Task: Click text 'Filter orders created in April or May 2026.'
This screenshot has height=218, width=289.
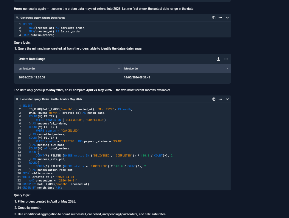Action: tap(47, 201)
